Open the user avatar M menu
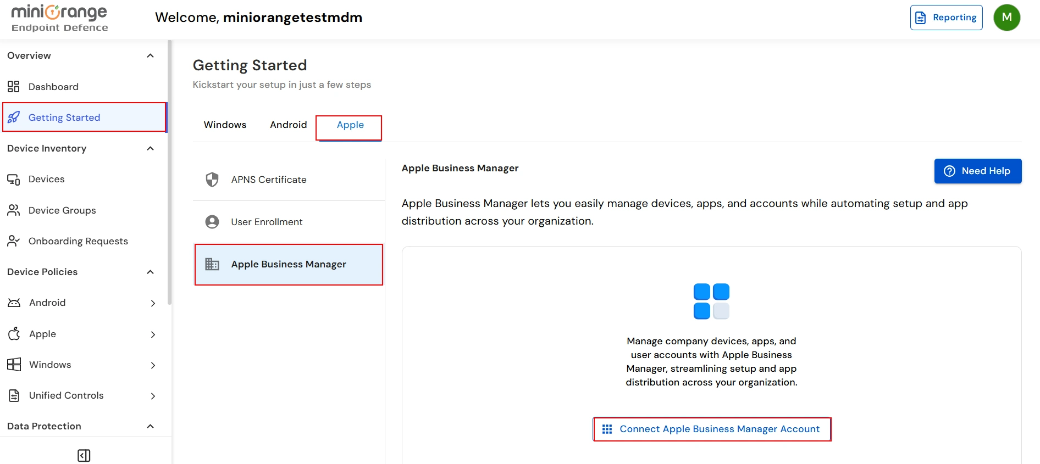This screenshot has width=1040, height=464. pyautogui.click(x=1006, y=18)
